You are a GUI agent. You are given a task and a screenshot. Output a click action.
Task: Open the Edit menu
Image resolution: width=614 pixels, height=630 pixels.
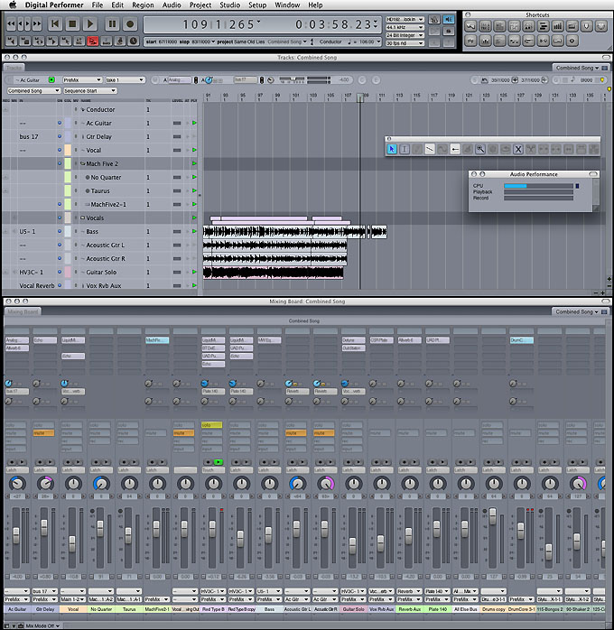pyautogui.click(x=117, y=5)
